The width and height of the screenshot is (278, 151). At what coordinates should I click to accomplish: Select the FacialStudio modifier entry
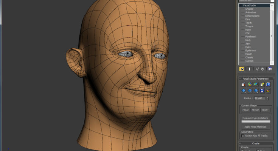tap(249, 6)
